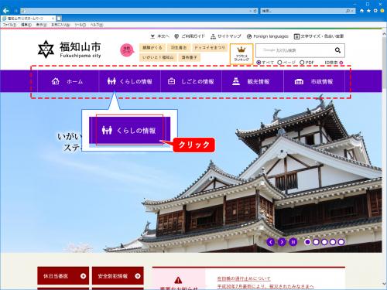Select the すべて search radio button
Screen dimensions: 387x290
click(259, 63)
